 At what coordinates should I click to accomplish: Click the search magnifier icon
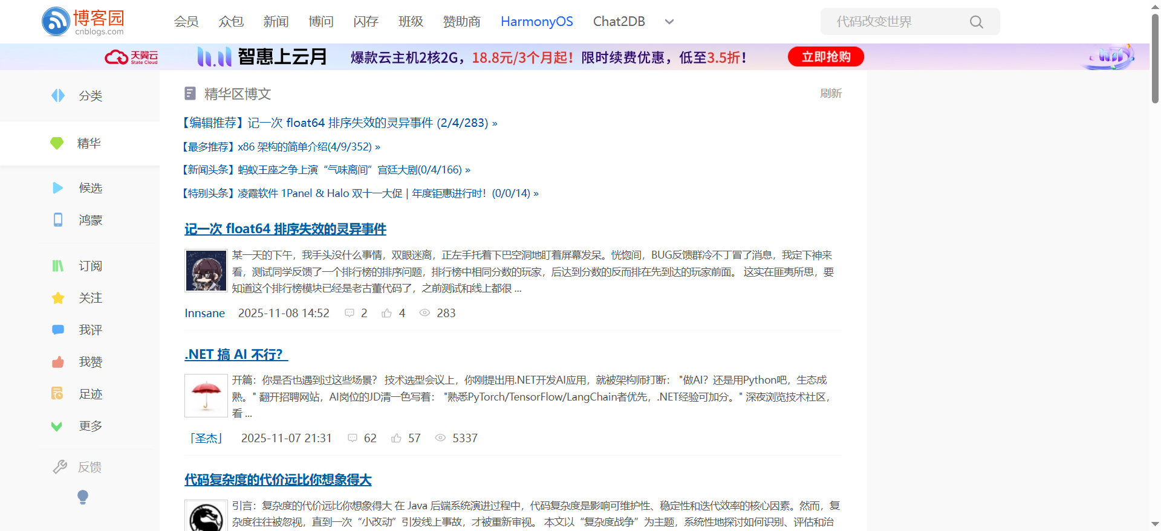[x=976, y=22]
